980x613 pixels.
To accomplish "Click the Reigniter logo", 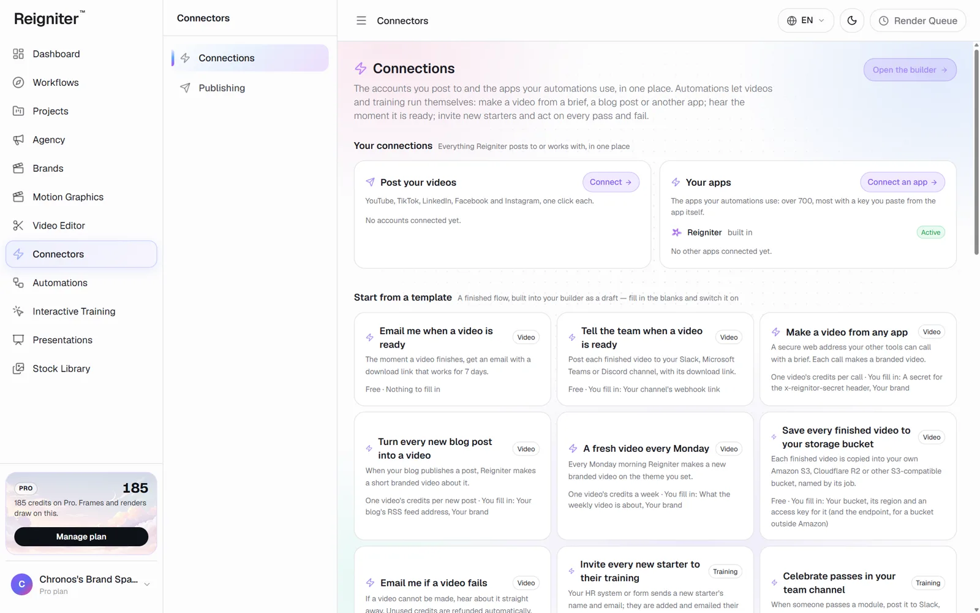I will [x=49, y=18].
